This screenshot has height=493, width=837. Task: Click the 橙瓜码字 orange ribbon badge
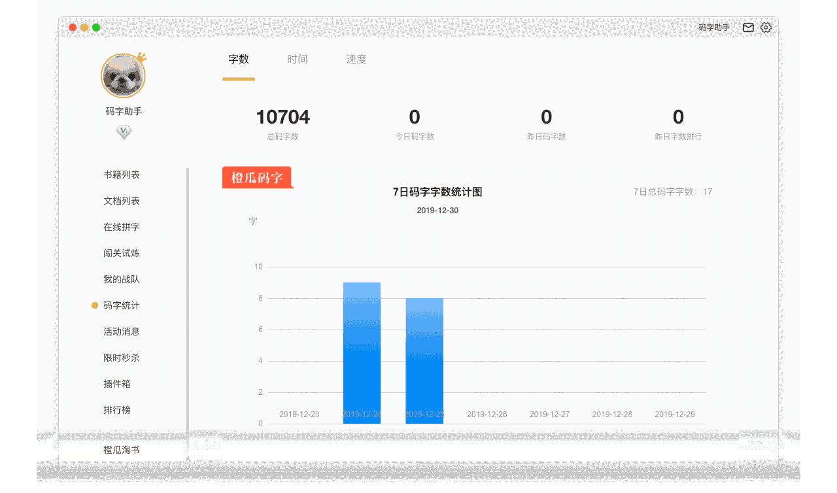click(x=257, y=177)
